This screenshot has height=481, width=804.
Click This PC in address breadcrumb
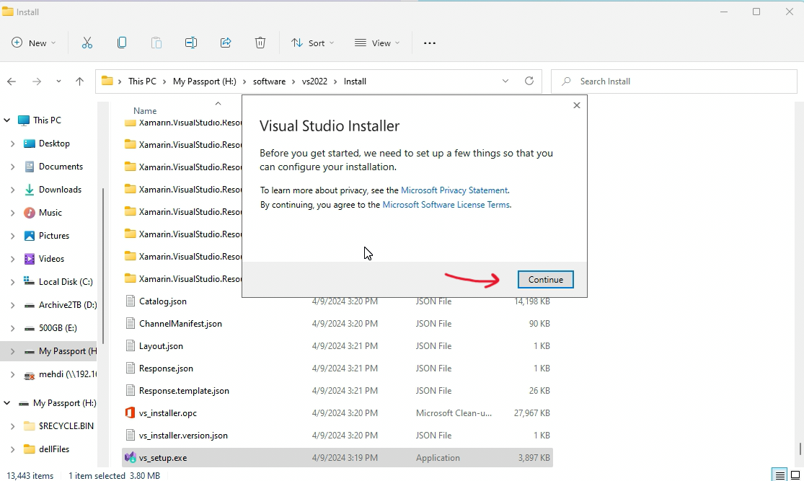tap(142, 81)
